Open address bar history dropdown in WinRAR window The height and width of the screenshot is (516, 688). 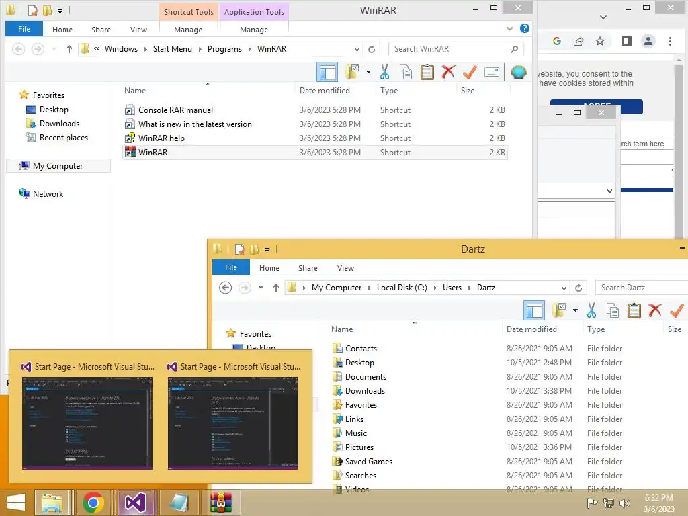tap(357, 49)
